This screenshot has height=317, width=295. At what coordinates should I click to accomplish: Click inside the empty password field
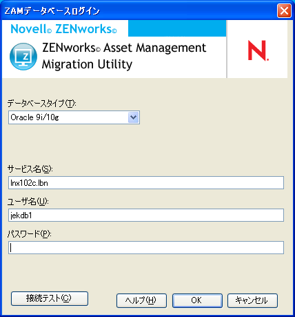coord(146,248)
